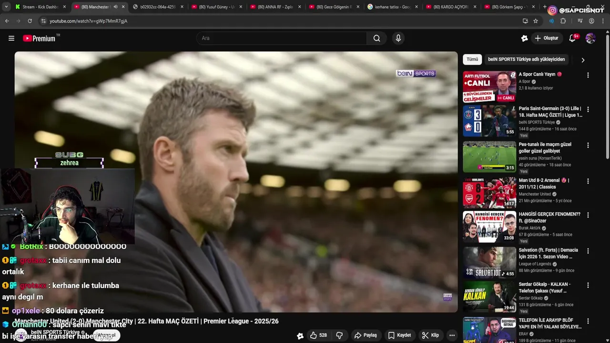Screen dimensions: 610x343
Task: Open the YouTube guide hamburger menu
Action: 11,38
